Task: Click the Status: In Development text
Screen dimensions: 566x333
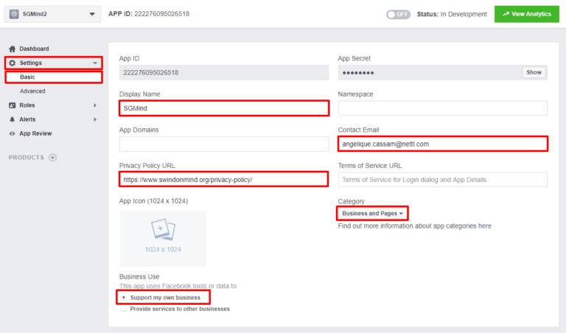Action: (452, 14)
